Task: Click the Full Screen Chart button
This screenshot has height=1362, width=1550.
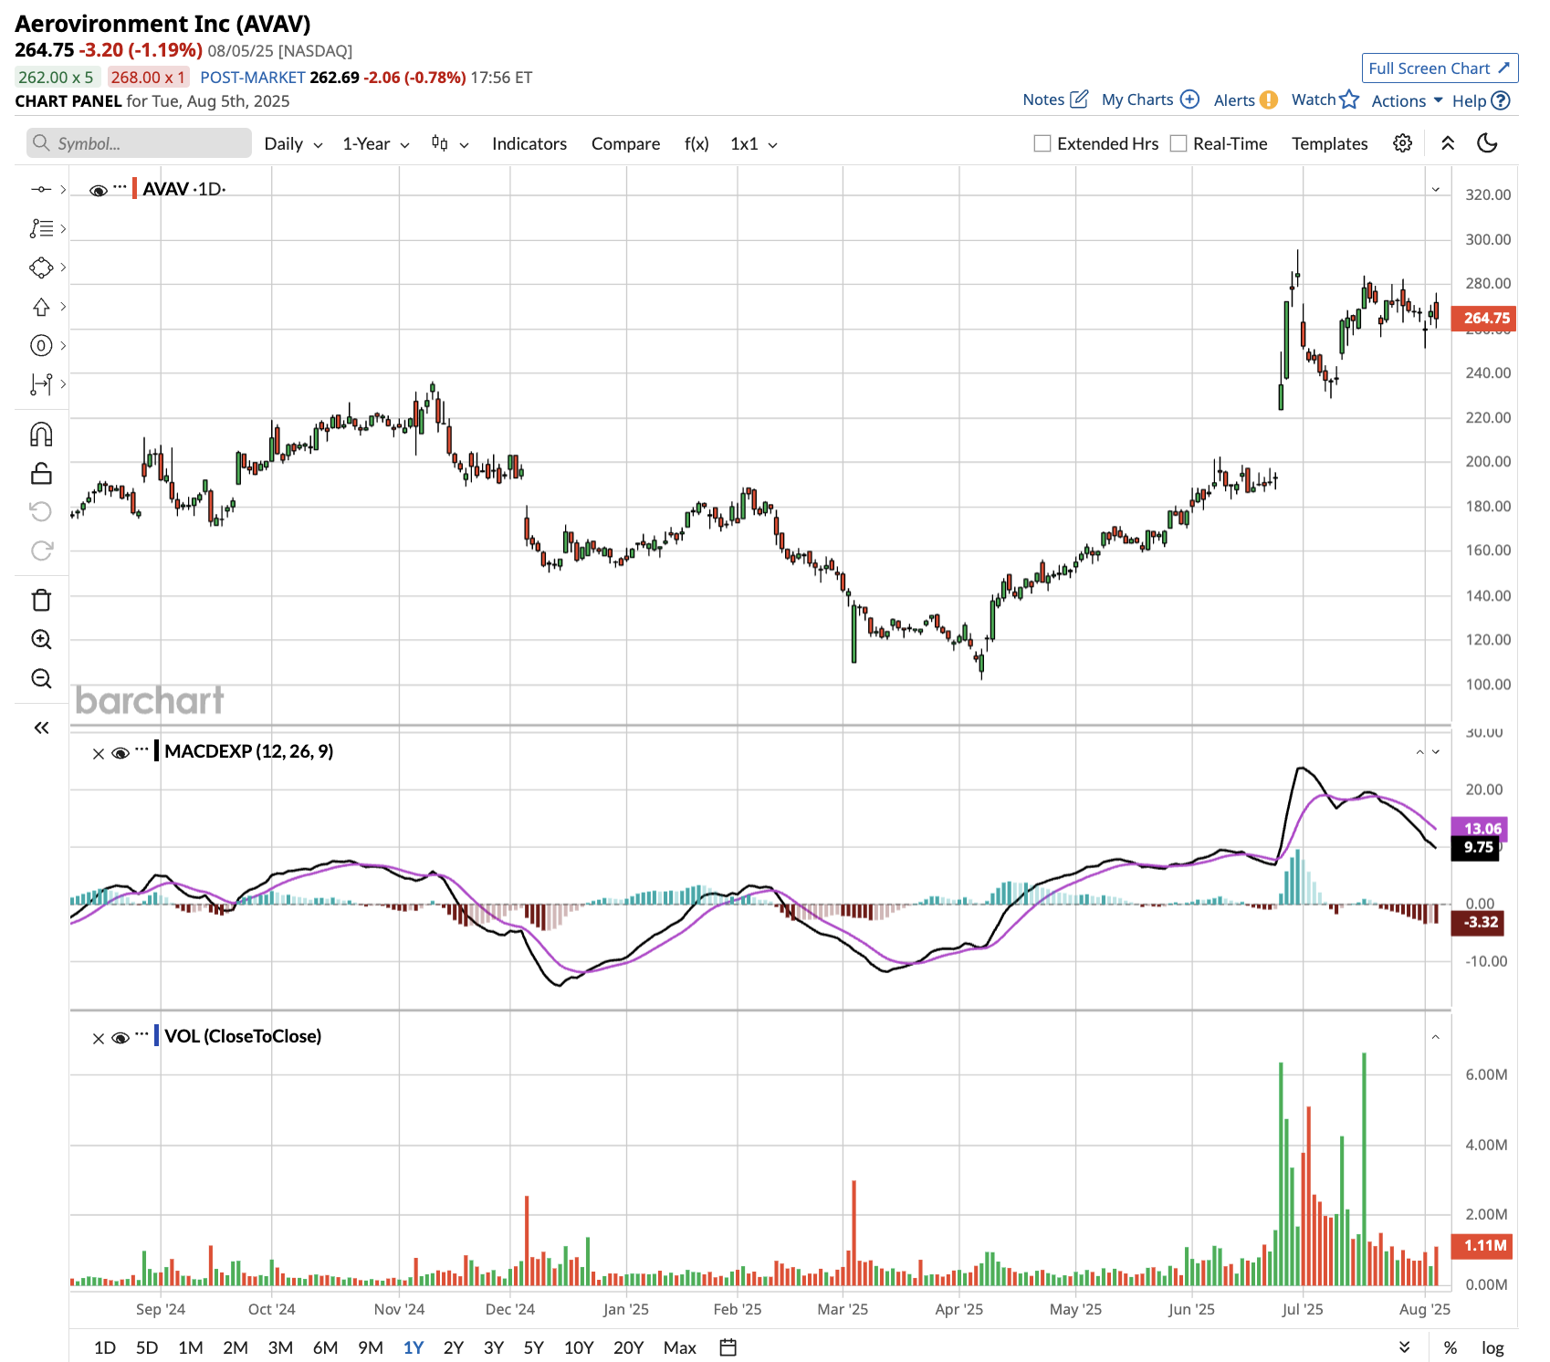Action: (x=1440, y=68)
